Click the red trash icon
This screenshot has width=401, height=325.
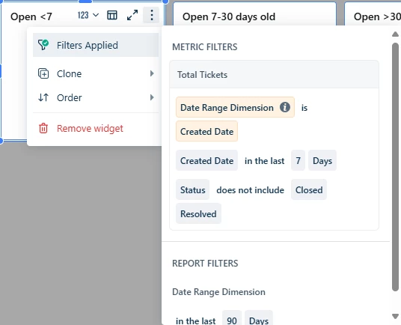[43, 128]
